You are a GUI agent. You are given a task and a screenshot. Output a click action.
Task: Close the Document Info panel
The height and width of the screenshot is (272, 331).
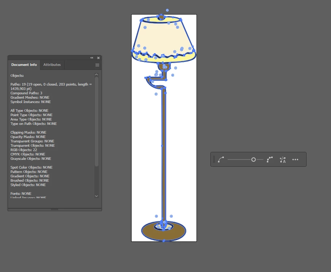point(98,58)
